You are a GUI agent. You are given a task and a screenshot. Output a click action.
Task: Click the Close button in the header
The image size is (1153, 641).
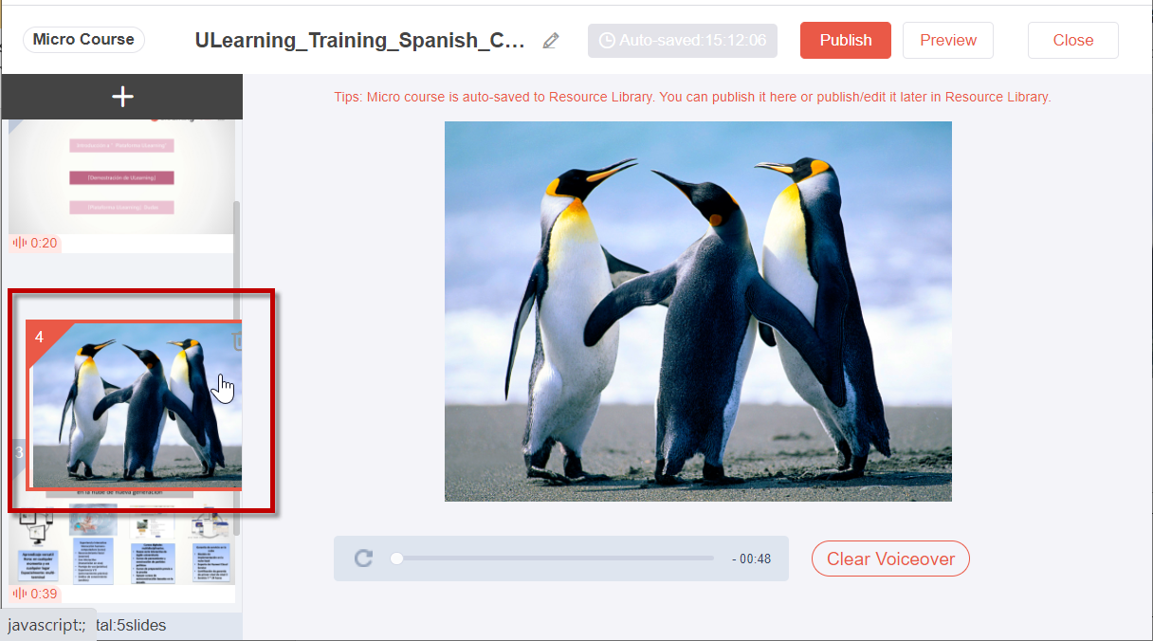click(1073, 40)
